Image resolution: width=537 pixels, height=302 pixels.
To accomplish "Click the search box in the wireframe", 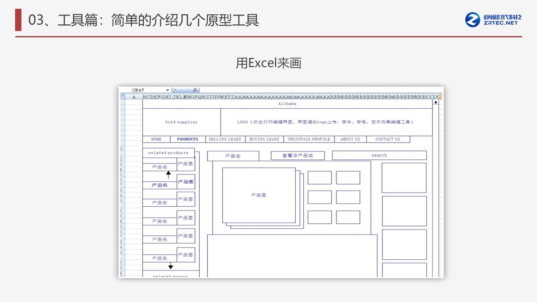I will coord(379,155).
